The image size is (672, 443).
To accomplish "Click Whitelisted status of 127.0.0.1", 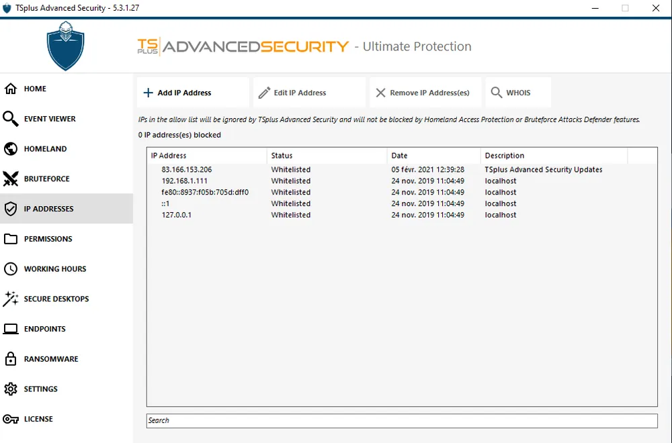I will (x=290, y=215).
